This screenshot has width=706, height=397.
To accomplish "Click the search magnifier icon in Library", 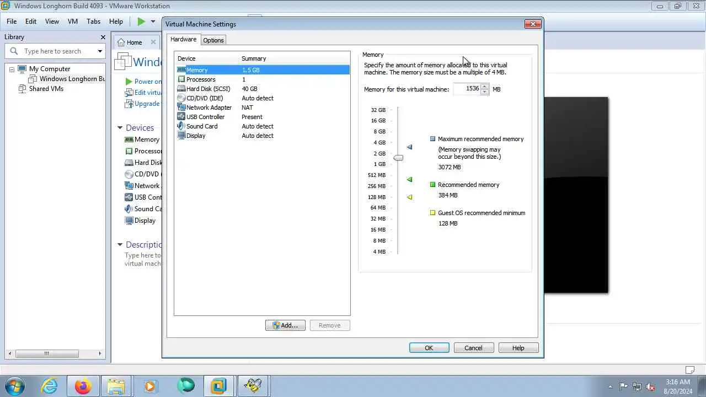I will point(14,51).
